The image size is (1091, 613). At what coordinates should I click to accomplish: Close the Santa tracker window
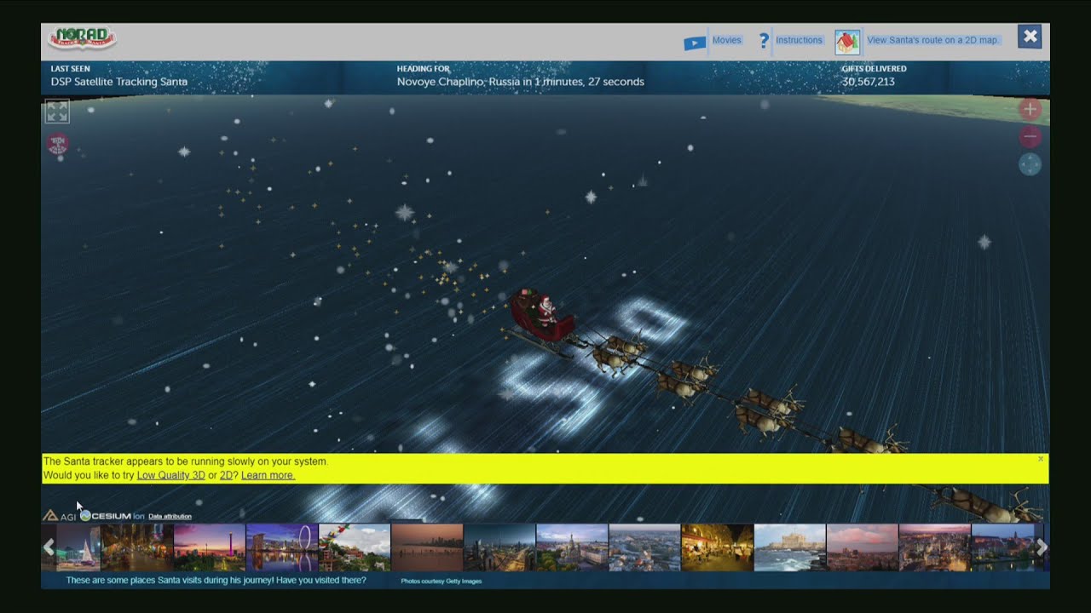[x=1030, y=37]
